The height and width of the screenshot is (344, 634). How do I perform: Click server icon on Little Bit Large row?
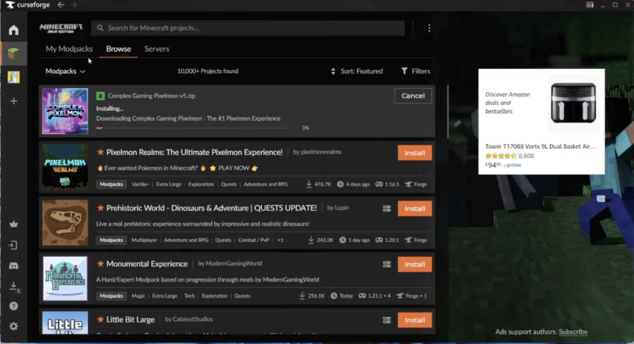[387, 320]
